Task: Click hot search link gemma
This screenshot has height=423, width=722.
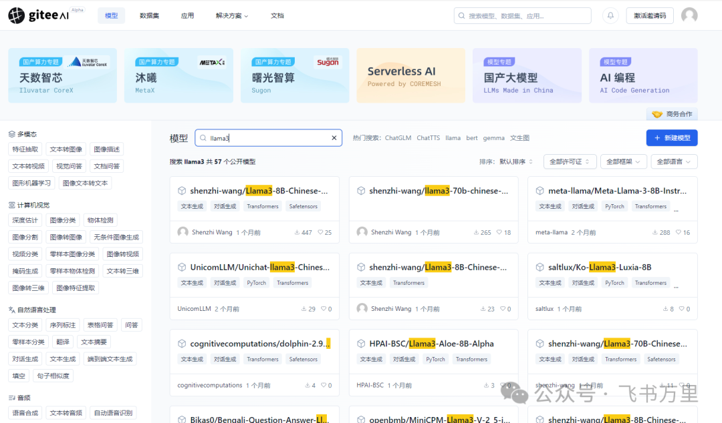Action: tap(493, 138)
